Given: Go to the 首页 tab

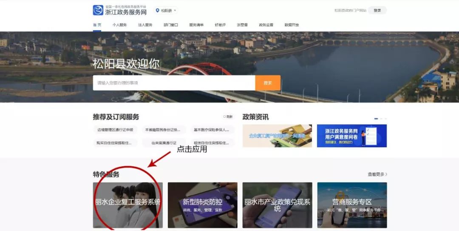Looking at the screenshot, I should click(97, 25).
